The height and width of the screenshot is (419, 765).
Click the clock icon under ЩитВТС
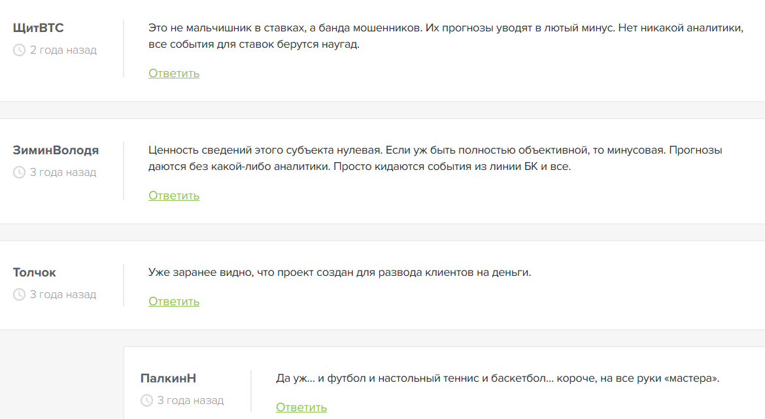click(x=19, y=50)
